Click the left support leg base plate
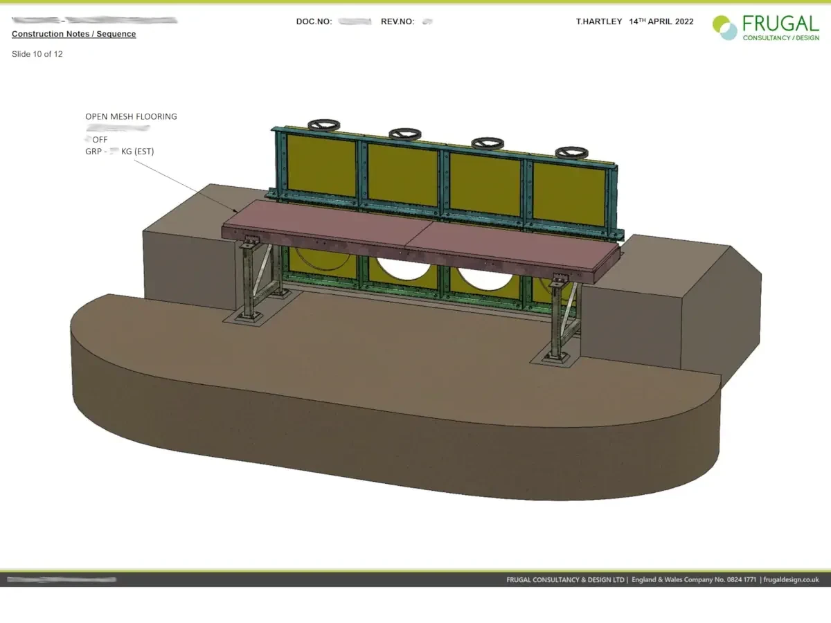 tap(247, 317)
